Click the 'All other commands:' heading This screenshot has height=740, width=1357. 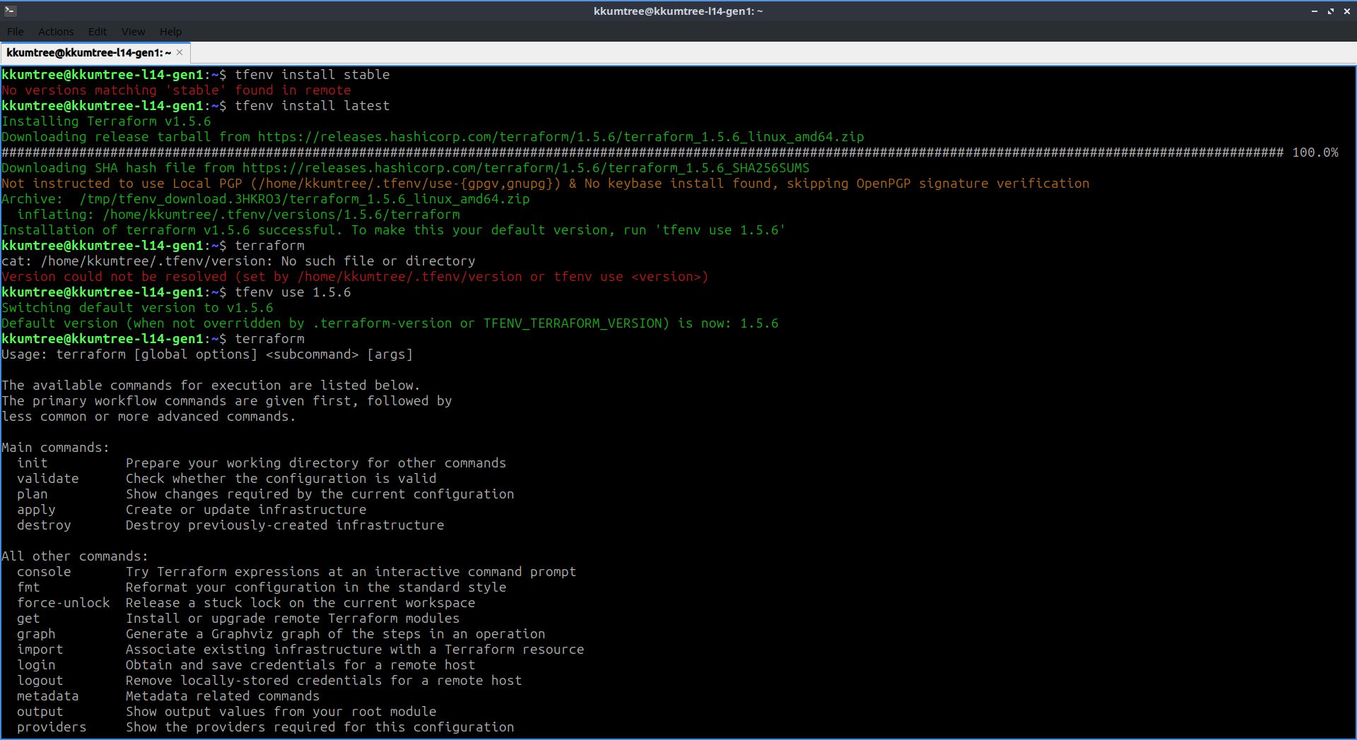tap(75, 556)
